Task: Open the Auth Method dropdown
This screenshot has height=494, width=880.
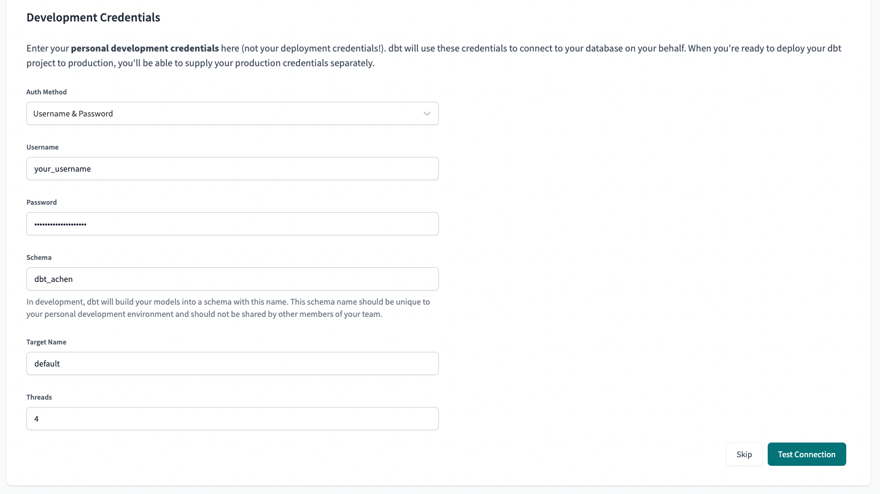Action: point(232,113)
